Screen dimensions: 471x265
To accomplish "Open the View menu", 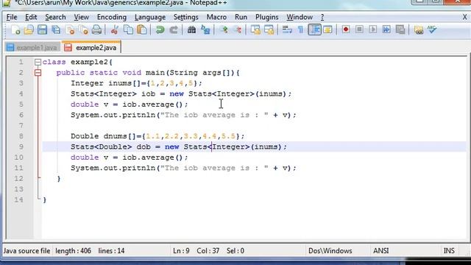I will [x=82, y=17].
